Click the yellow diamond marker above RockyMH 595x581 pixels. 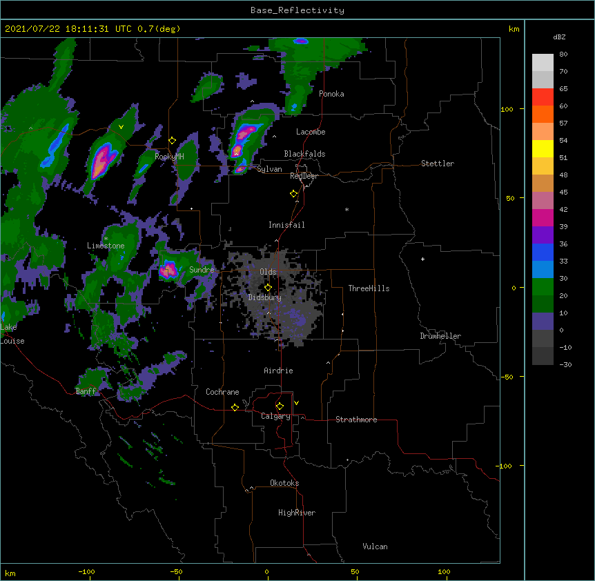click(x=173, y=141)
